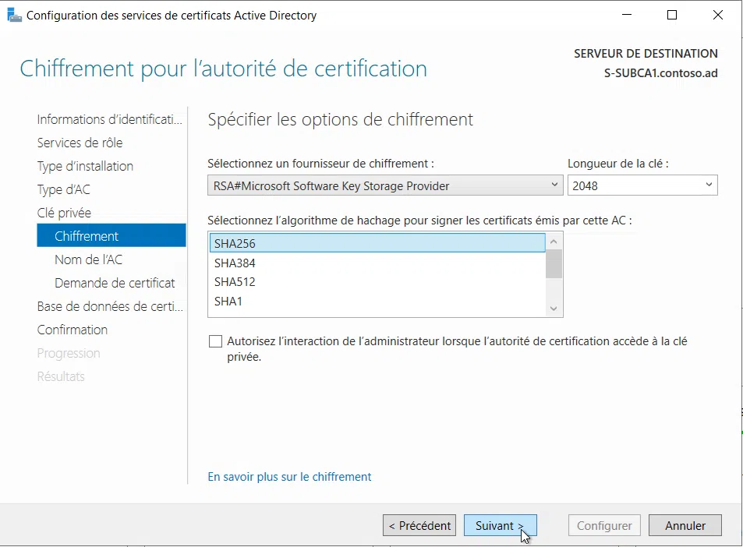The image size is (743, 547).
Task: Open the Type d'installation step
Action: tap(85, 166)
